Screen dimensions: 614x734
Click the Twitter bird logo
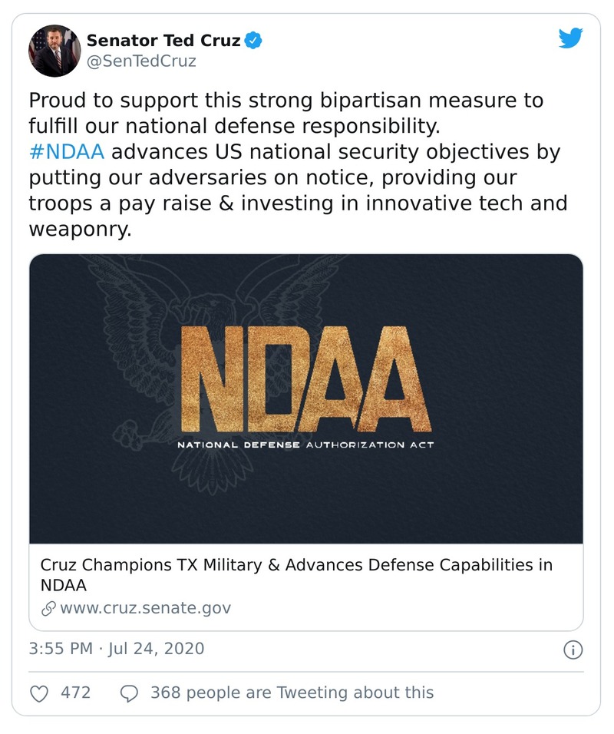coord(570,38)
